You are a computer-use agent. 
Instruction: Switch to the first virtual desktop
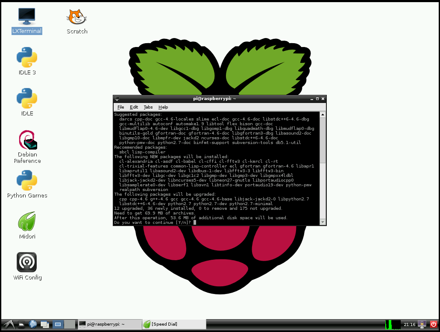click(58, 324)
